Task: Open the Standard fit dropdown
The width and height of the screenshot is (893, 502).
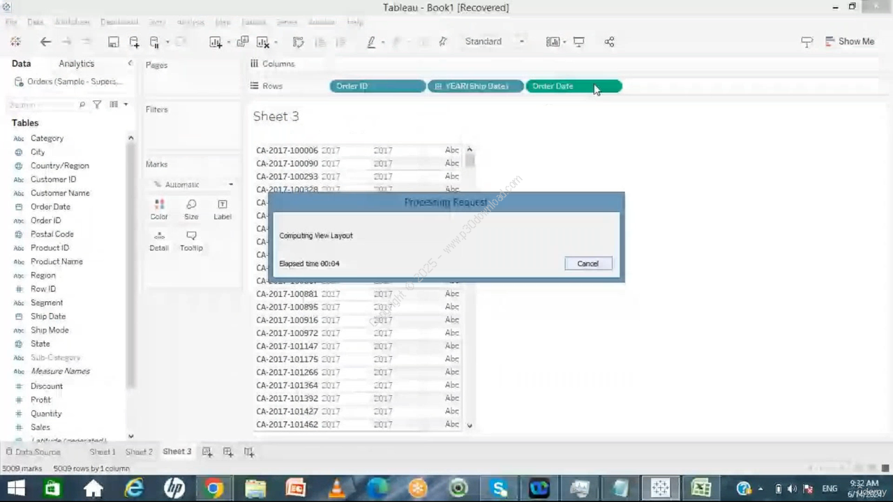Action: (x=494, y=42)
